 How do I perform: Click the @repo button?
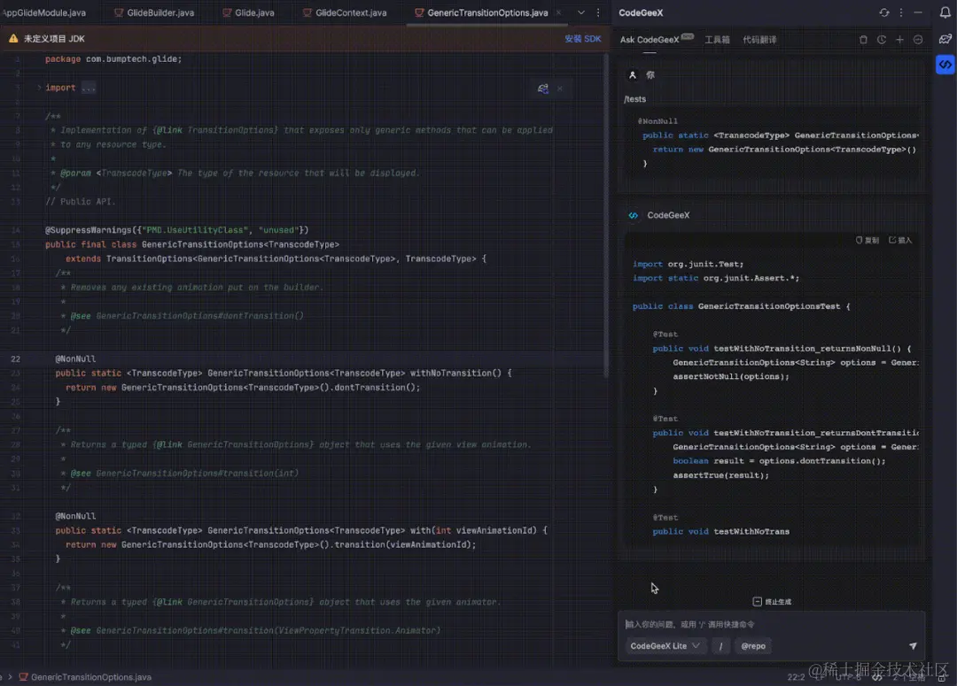pyautogui.click(x=753, y=646)
